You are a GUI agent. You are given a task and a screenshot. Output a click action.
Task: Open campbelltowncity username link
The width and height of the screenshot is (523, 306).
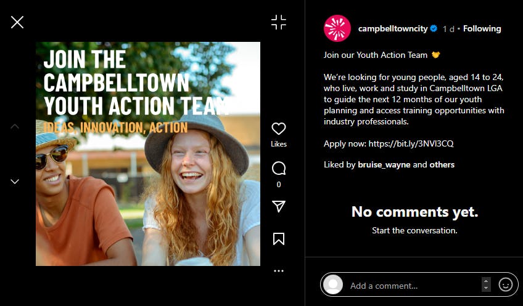coord(393,29)
